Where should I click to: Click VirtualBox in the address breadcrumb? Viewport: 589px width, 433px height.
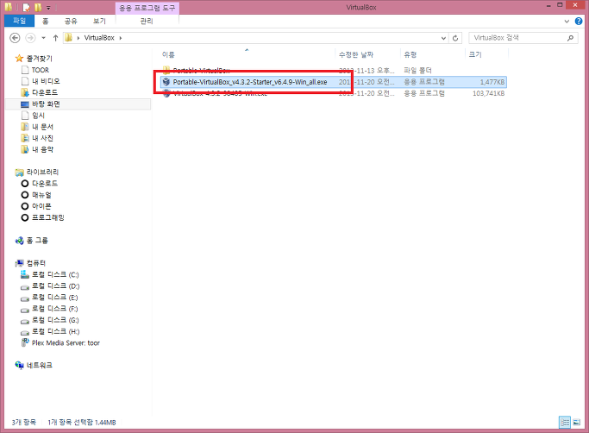tap(99, 38)
